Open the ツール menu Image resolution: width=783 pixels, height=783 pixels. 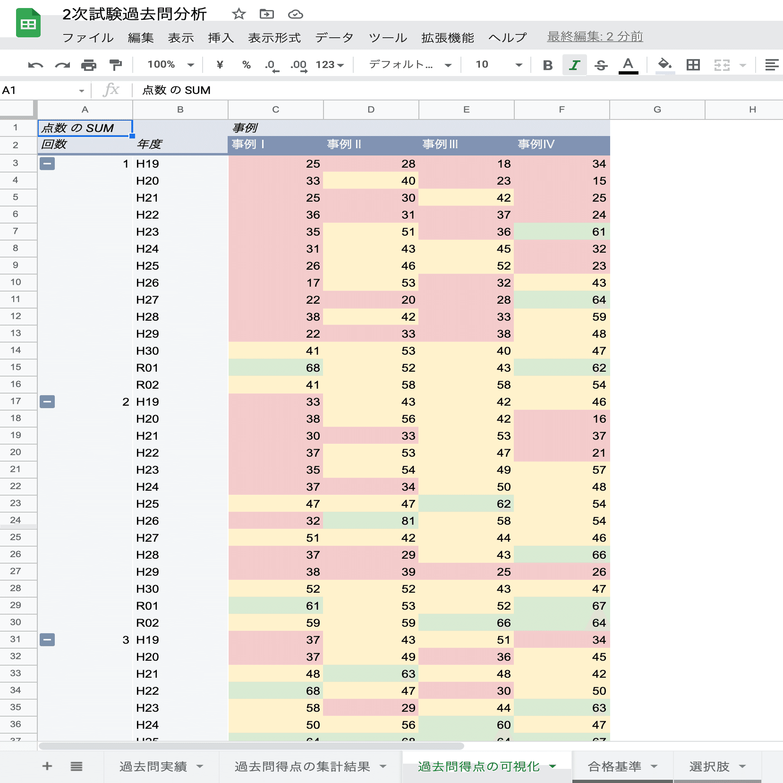click(388, 37)
